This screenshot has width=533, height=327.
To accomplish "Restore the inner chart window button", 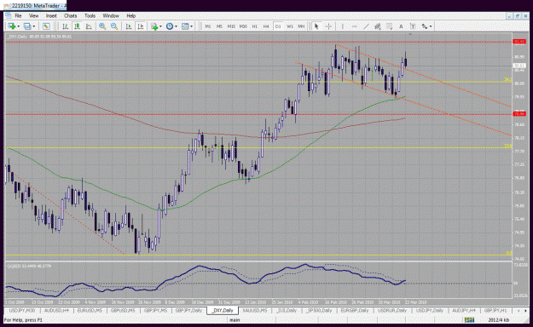I will coord(518,15).
